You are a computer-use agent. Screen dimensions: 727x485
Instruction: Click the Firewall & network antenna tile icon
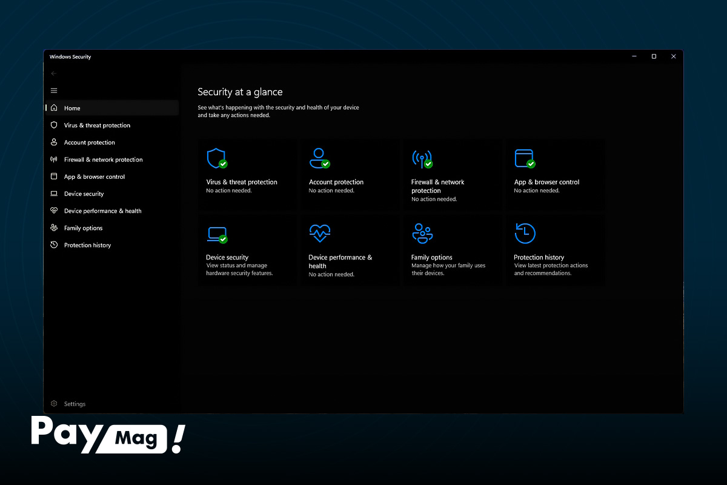click(x=422, y=158)
